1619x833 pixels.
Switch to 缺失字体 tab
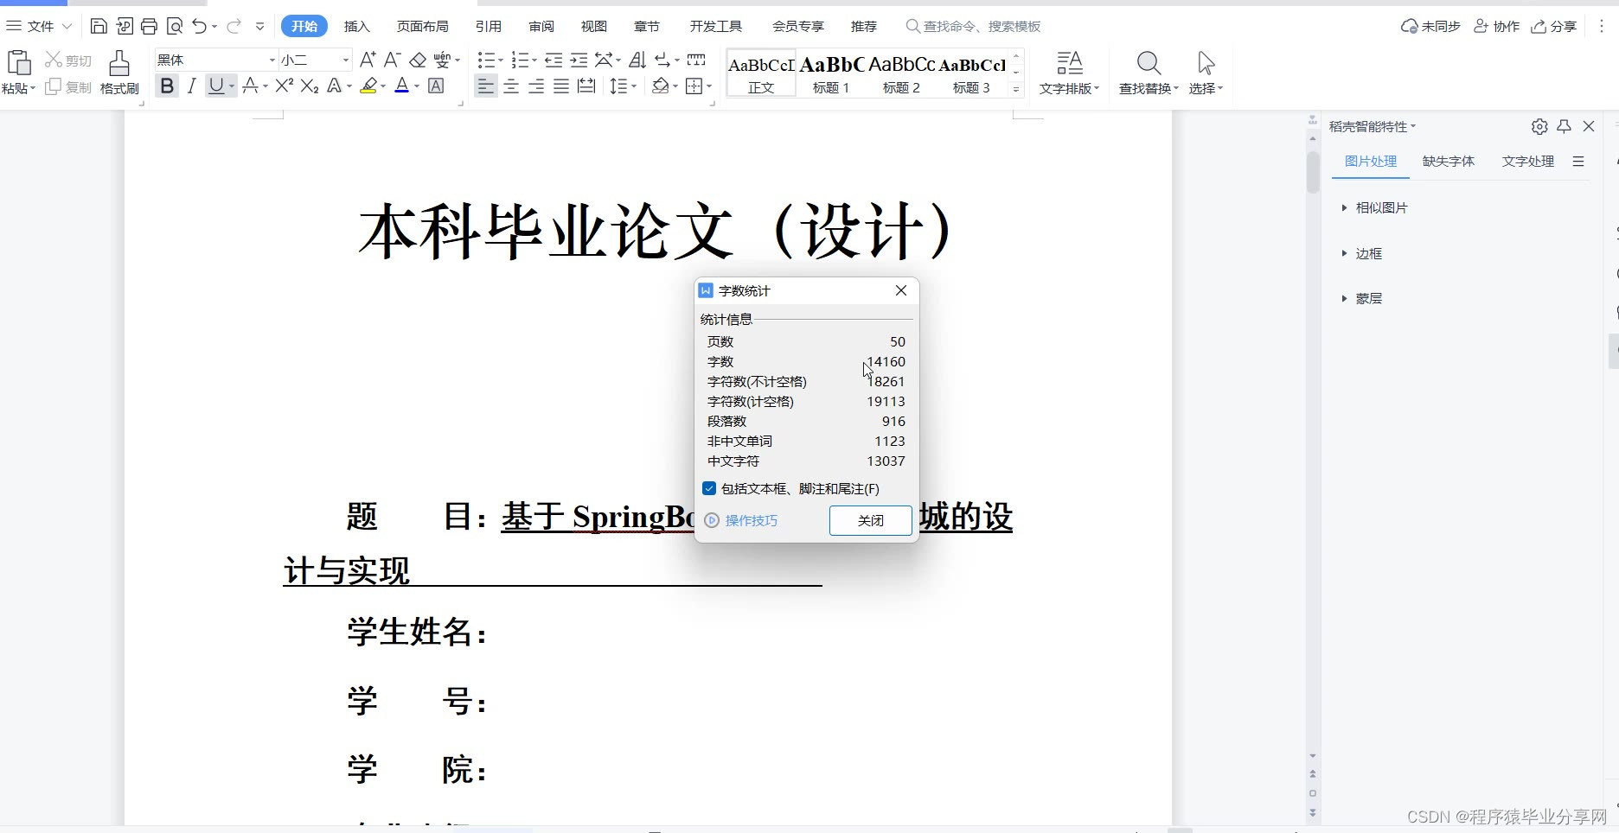point(1449,161)
